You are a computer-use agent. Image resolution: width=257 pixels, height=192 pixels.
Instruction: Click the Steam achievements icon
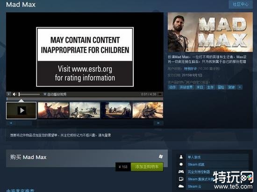pyautogui.click(x=181, y=164)
